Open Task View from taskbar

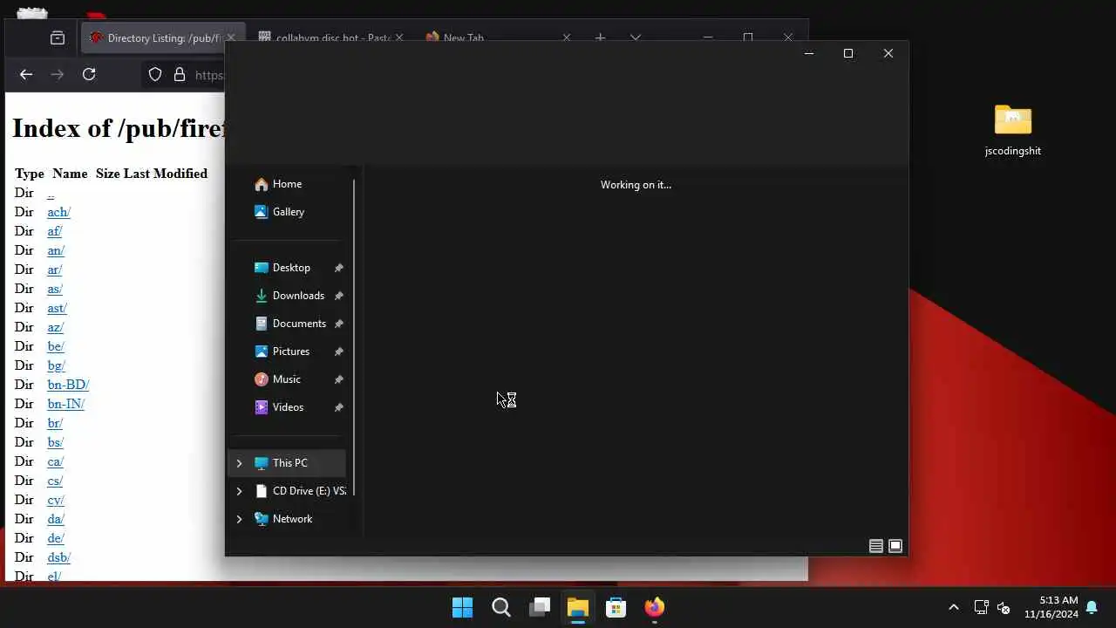pos(541,607)
